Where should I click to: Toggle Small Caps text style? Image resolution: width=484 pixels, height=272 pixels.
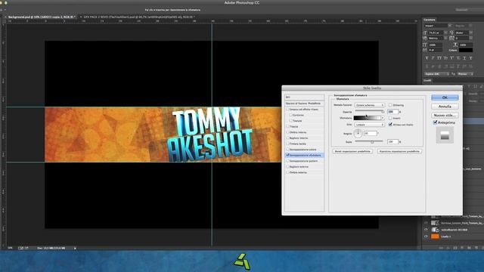pos(445,58)
